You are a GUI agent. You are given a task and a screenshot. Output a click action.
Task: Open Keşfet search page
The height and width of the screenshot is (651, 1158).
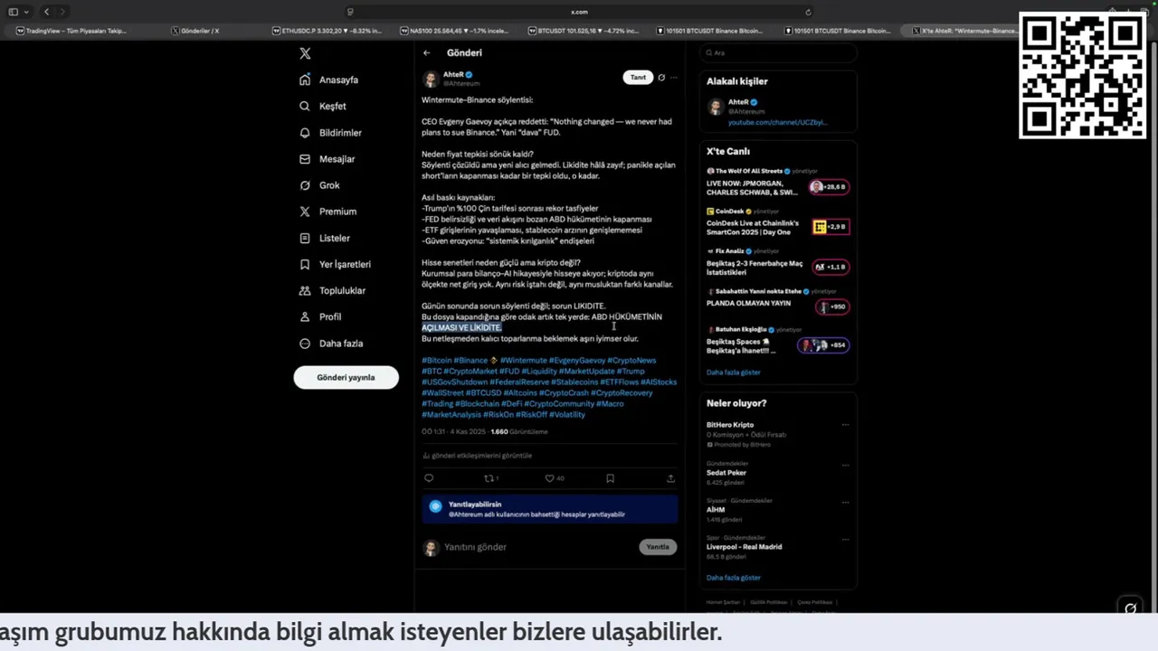[323, 106]
